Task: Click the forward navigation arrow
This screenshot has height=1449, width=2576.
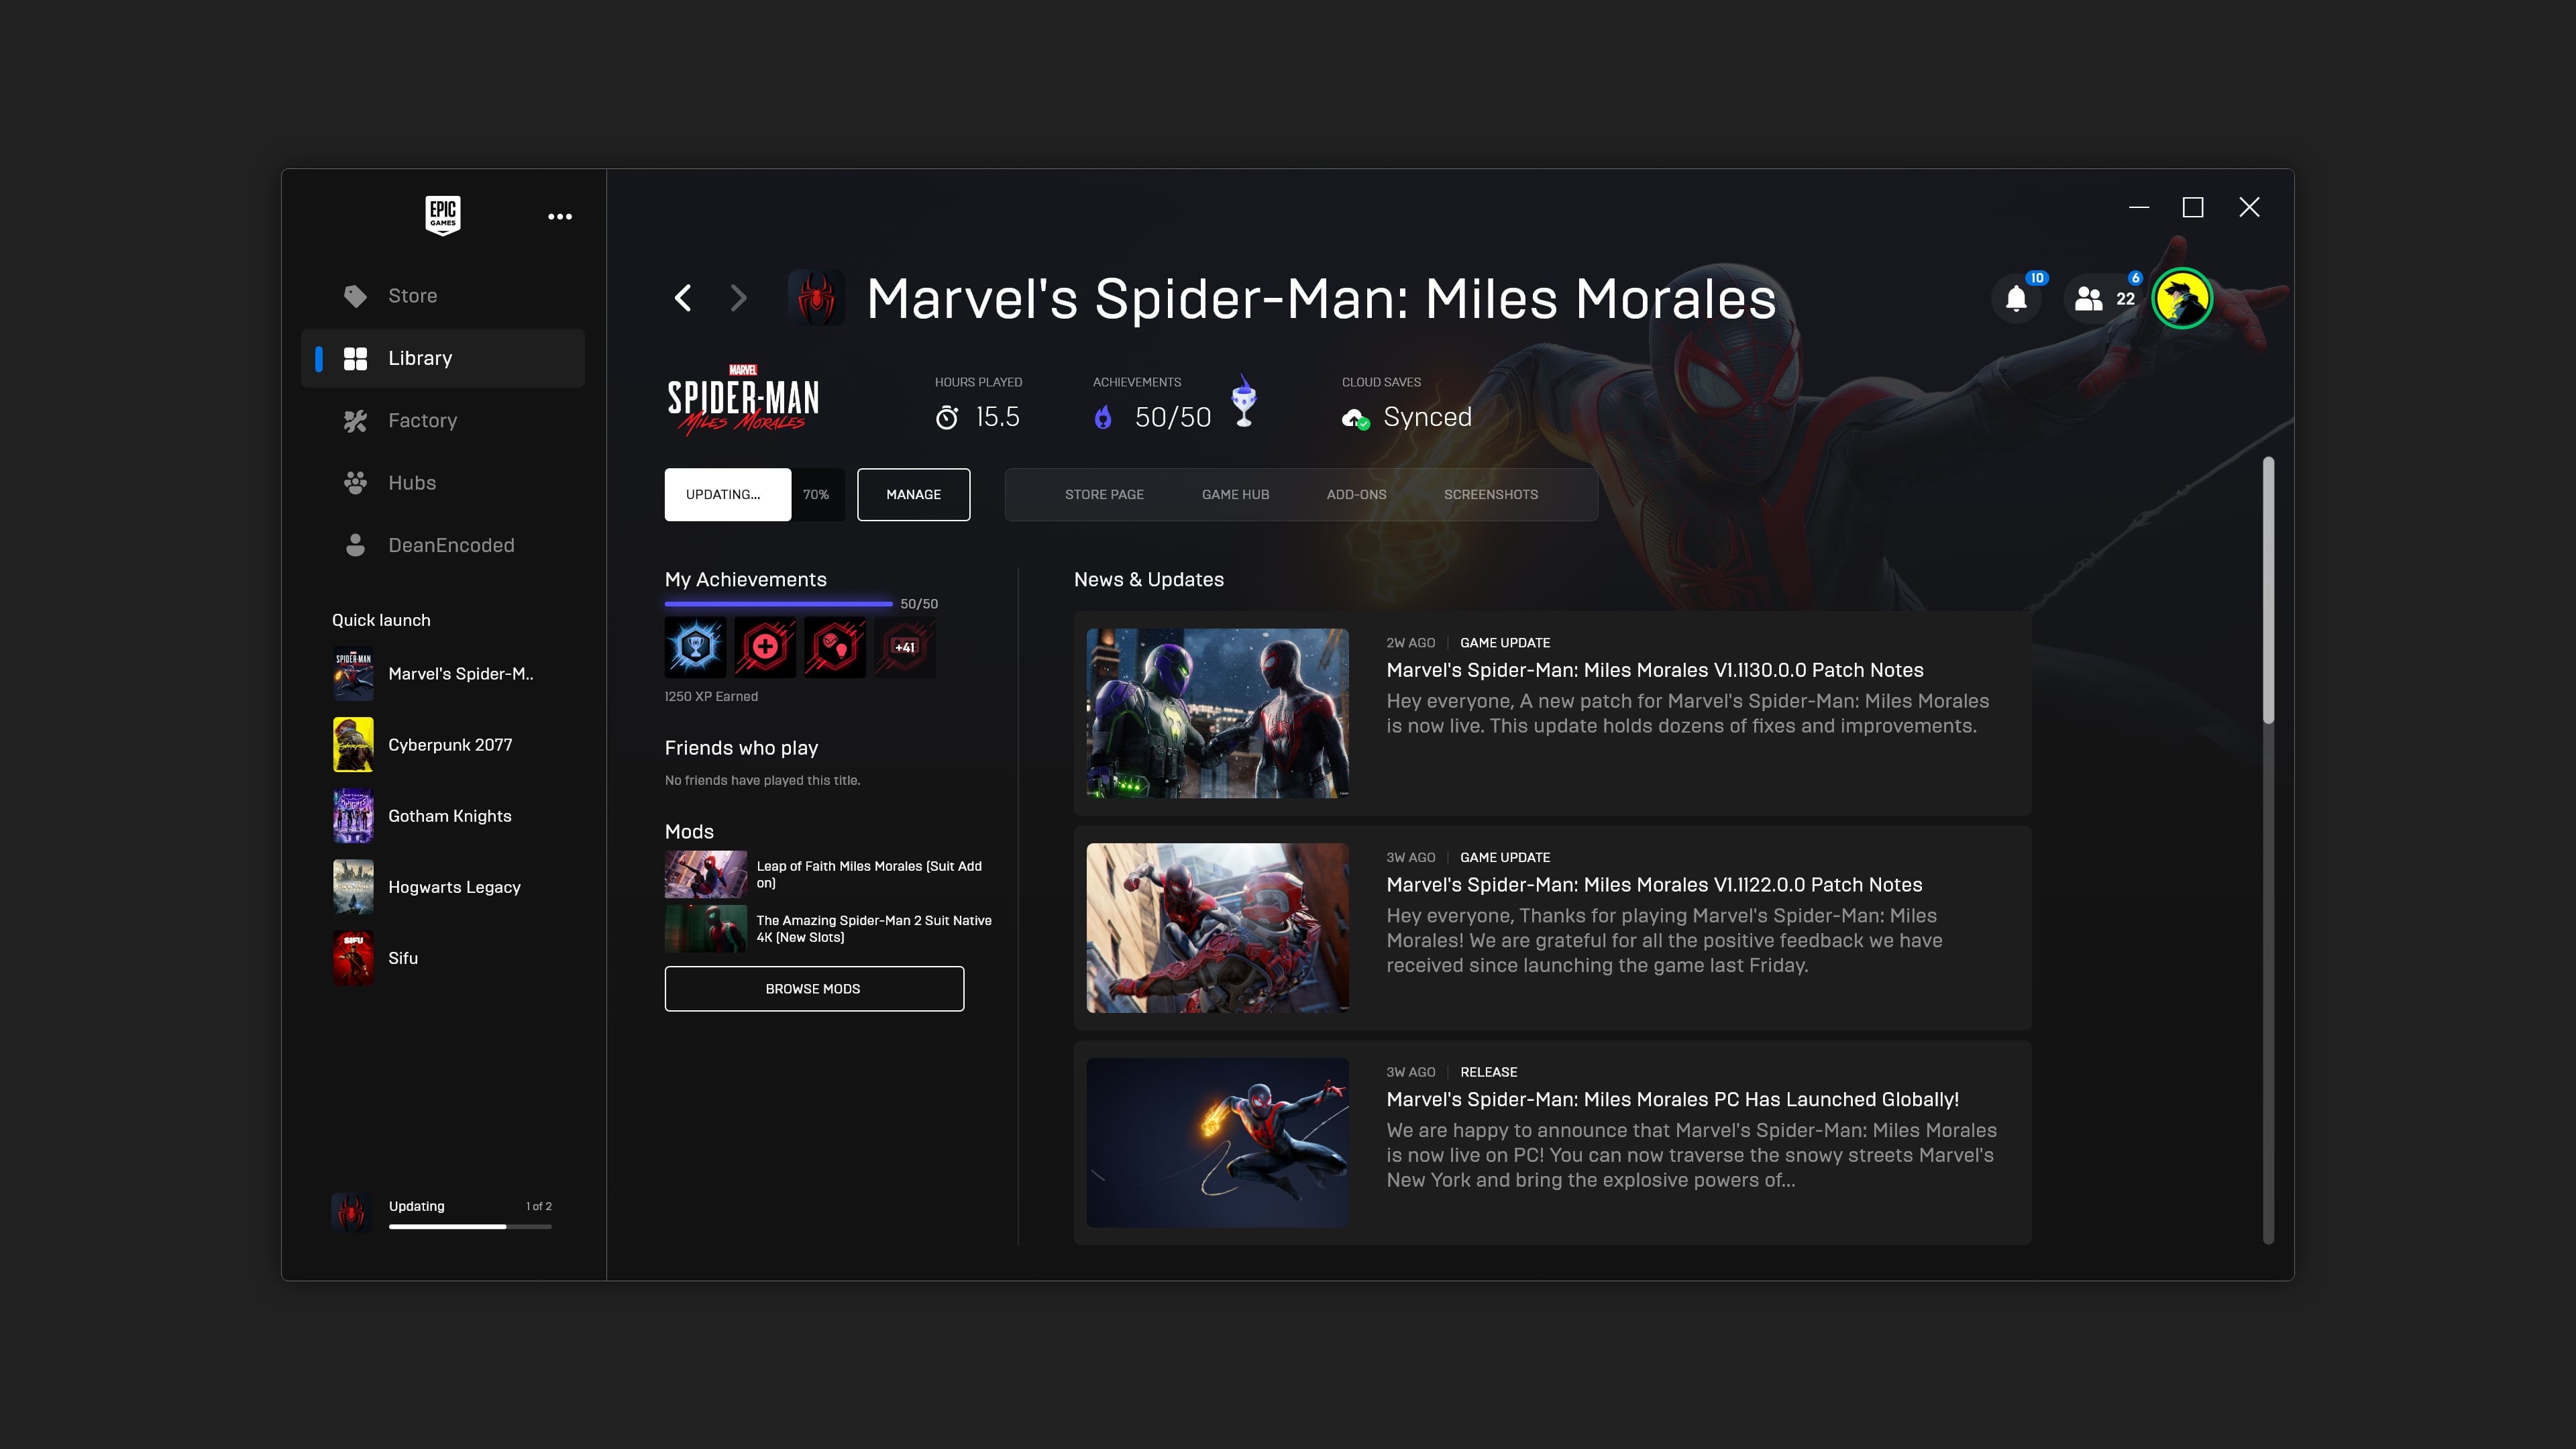Action: pyautogui.click(x=735, y=297)
